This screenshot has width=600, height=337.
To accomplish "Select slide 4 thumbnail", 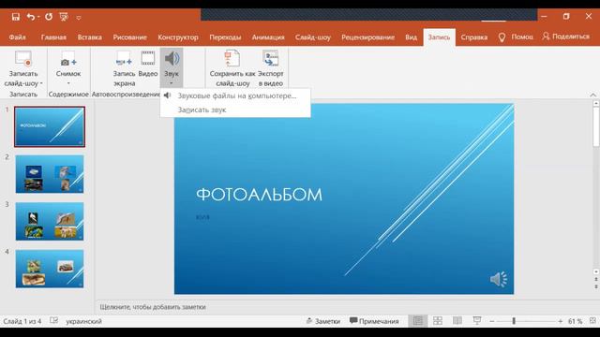I will (x=50, y=269).
